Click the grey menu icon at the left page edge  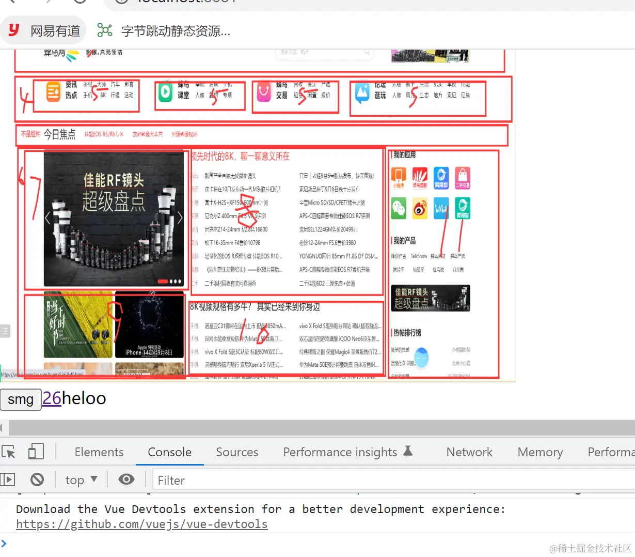5,331
